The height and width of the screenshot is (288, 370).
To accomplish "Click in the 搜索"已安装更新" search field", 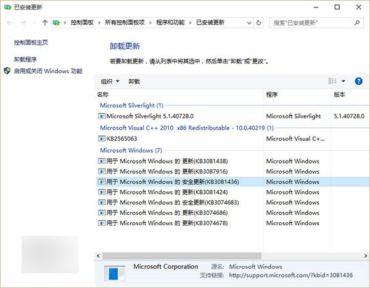I will click(311, 22).
